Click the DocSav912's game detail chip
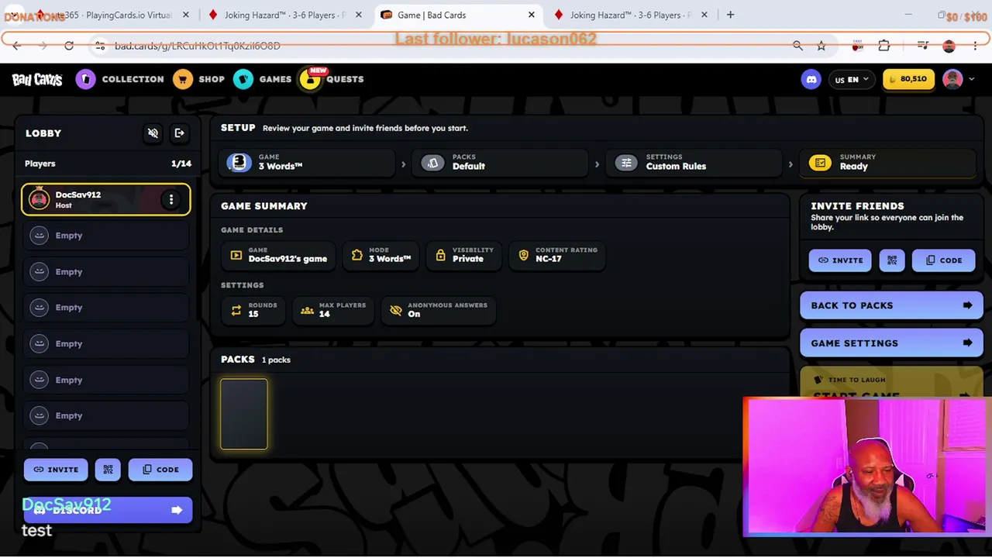Image resolution: width=992 pixels, height=558 pixels. pyautogui.click(x=278, y=255)
